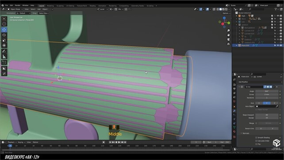
Task: Open the viewport Options dropdown
Action: pyautogui.click(x=226, y=13)
